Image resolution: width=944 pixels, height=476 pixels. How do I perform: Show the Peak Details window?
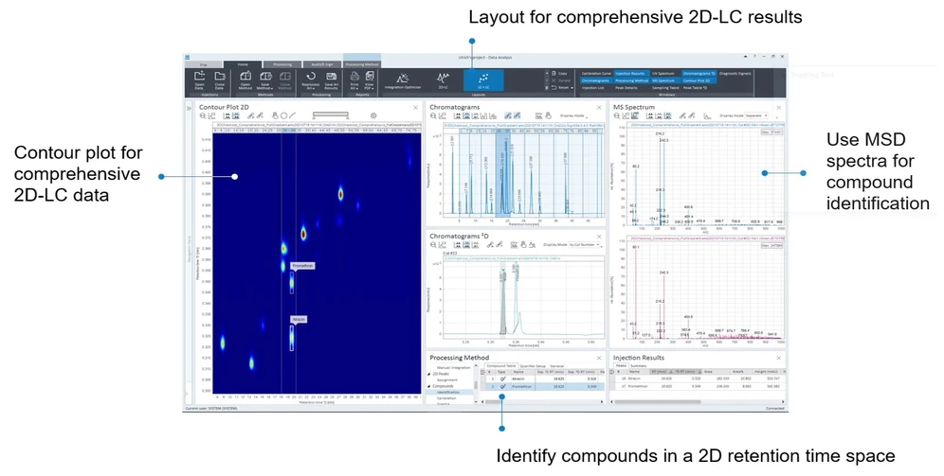626,88
